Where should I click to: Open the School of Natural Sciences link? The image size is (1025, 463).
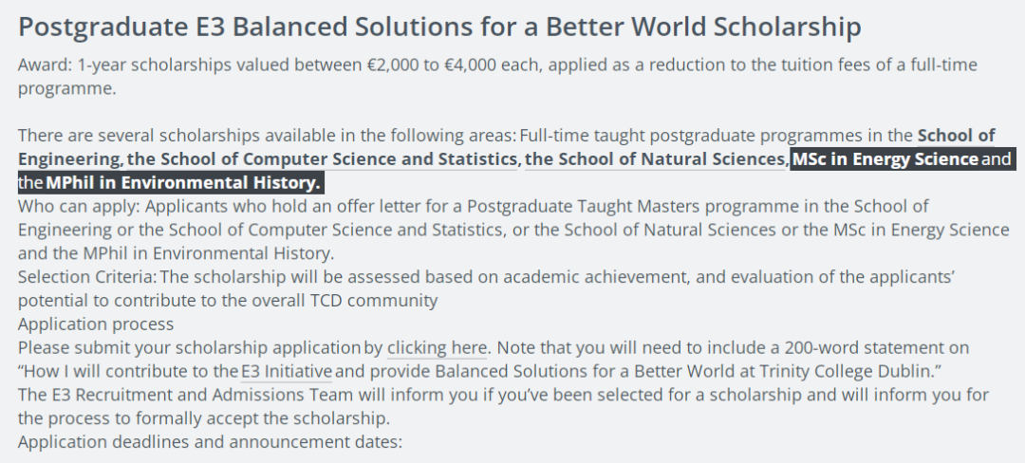tap(655, 159)
